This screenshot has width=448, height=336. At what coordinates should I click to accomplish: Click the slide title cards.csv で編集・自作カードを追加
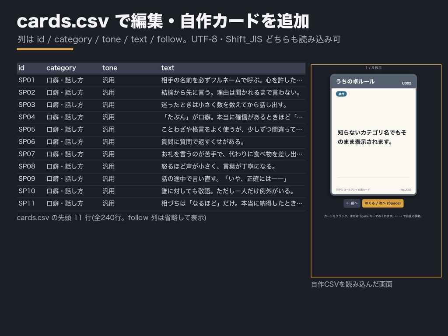(x=163, y=21)
